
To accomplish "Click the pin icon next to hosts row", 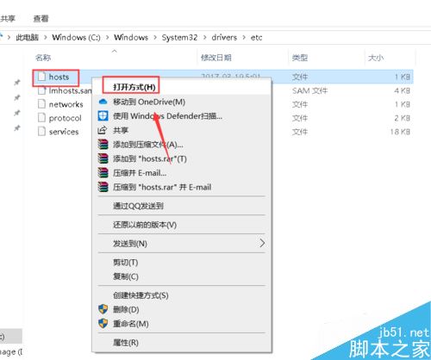I will click(17, 83).
